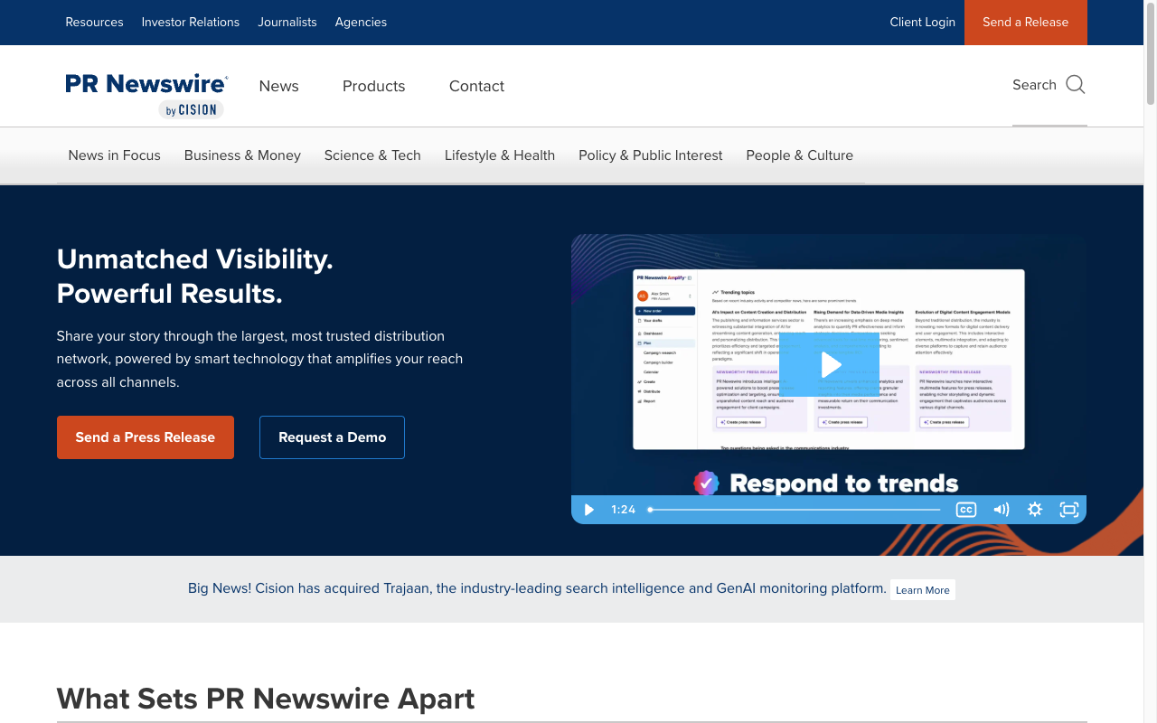Image resolution: width=1157 pixels, height=723 pixels.
Task: Open the News menu
Action: (x=278, y=86)
